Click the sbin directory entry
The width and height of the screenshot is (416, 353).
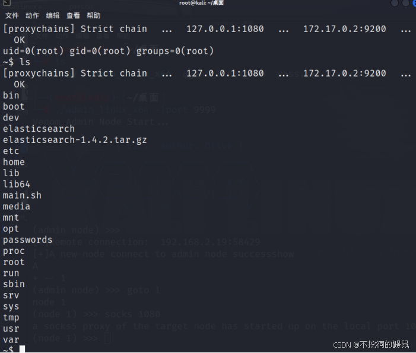[x=14, y=284]
